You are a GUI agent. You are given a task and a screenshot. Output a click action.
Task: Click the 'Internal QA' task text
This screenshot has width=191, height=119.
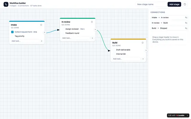pyautogui.click(x=121, y=54)
